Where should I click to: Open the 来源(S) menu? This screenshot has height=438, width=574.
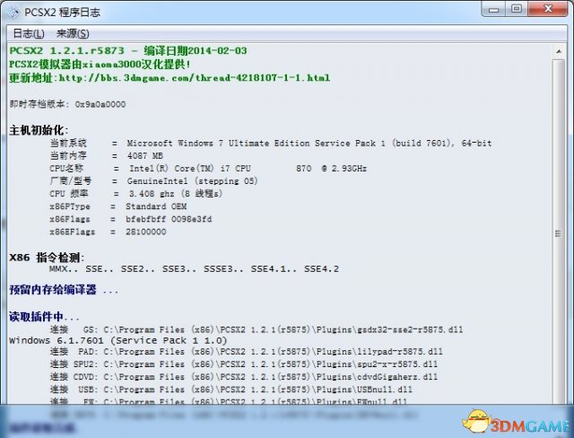73,34
